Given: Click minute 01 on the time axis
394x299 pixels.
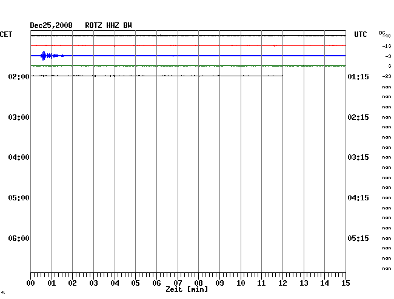Looking at the screenshot, I should (x=52, y=283).
